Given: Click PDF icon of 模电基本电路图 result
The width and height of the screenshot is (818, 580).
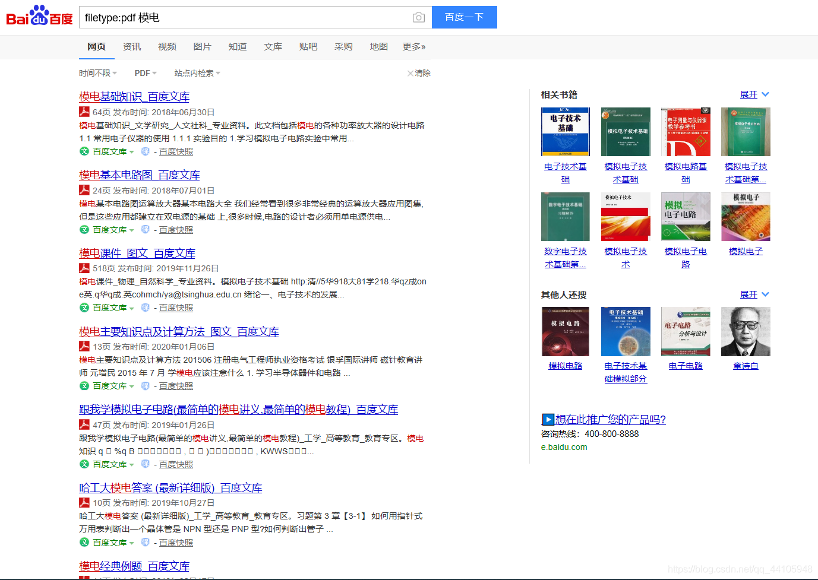Looking at the screenshot, I should pyautogui.click(x=84, y=190).
